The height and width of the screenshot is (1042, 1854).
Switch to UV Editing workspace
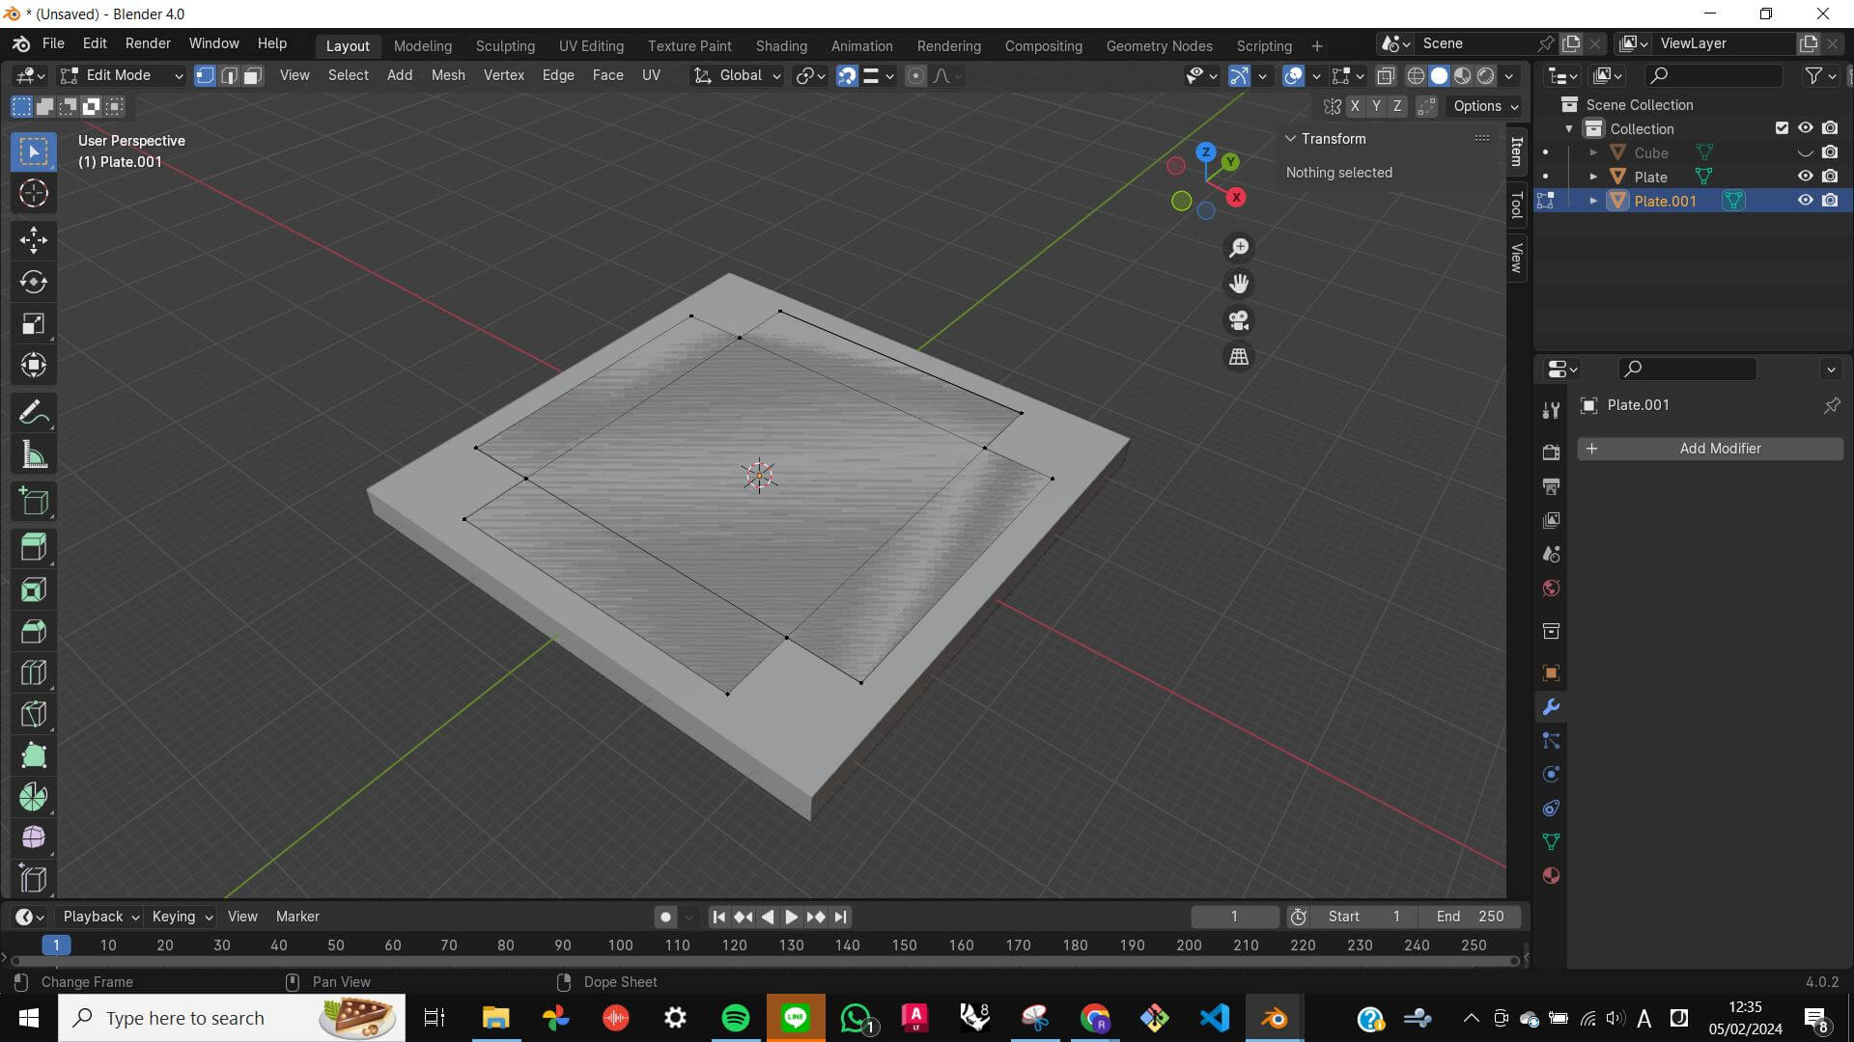click(x=591, y=45)
